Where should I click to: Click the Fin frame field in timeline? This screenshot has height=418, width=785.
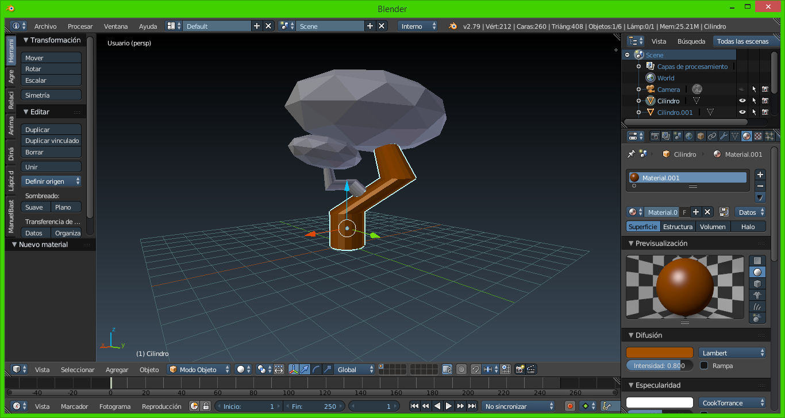click(x=314, y=407)
